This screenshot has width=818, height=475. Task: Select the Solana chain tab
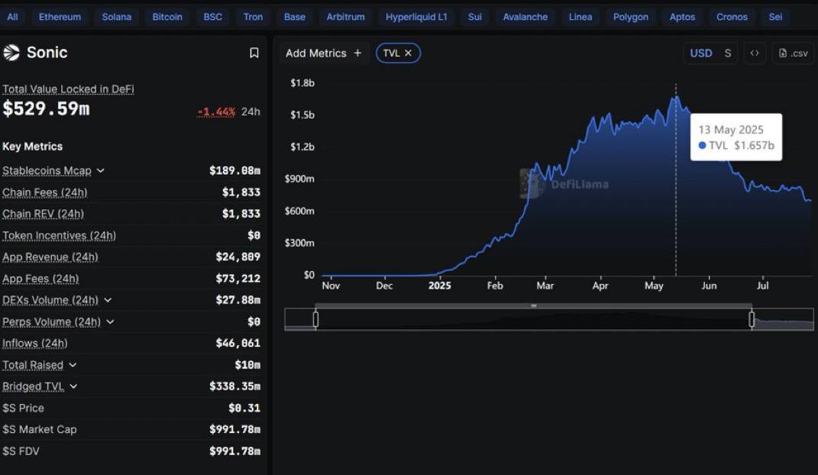117,17
